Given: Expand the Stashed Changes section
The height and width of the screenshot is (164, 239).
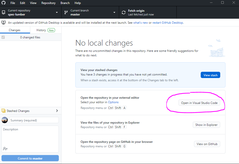Looking at the screenshot, I should (57, 111).
